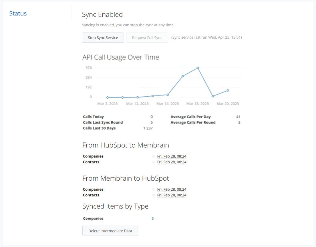Click Membrain to HubSpot Contacts sync timestamp

[x=172, y=195]
